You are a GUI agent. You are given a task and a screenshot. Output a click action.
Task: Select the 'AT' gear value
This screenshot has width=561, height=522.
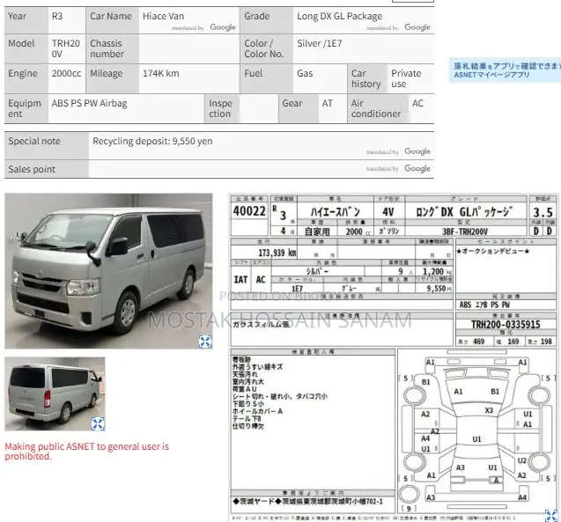pyautogui.click(x=328, y=103)
